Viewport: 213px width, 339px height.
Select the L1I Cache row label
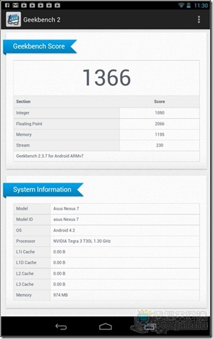pos(25,252)
